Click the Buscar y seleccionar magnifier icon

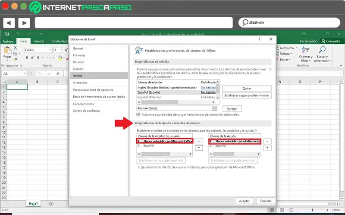click(322, 50)
